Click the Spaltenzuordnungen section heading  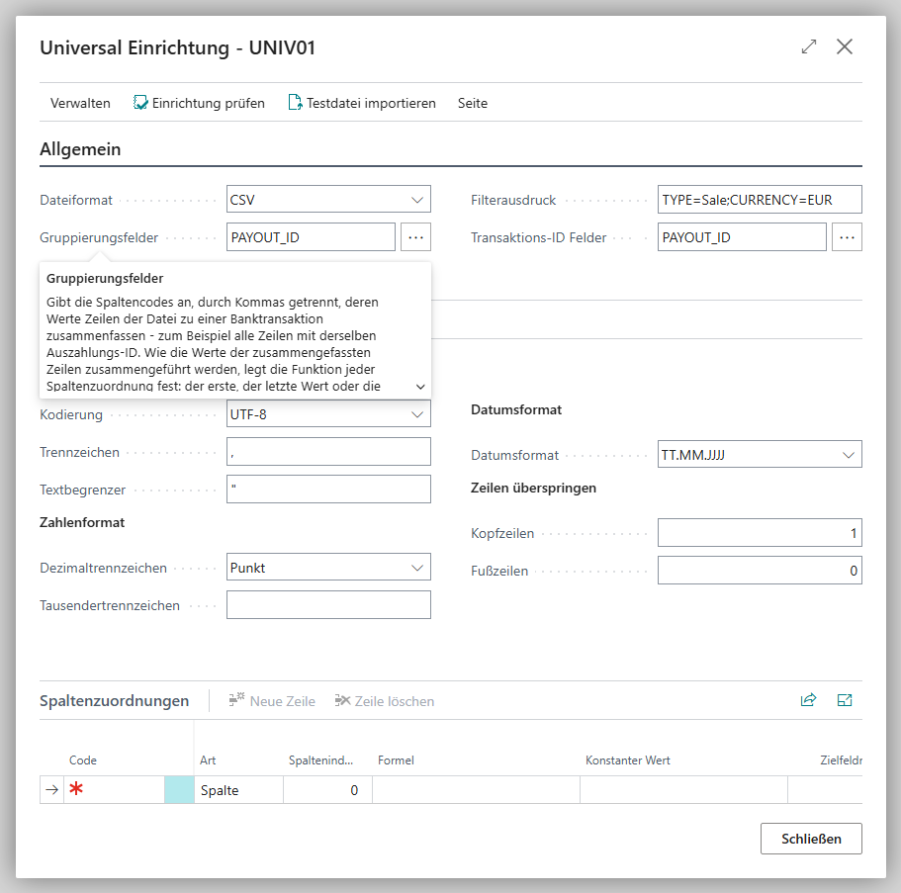115,700
